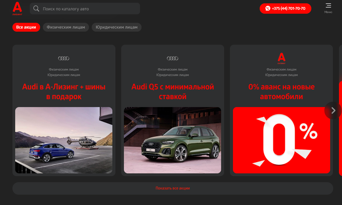Open 'Audi Q5 с минимальной ставкой' title
The width and height of the screenshot is (342, 205).
coord(173,92)
